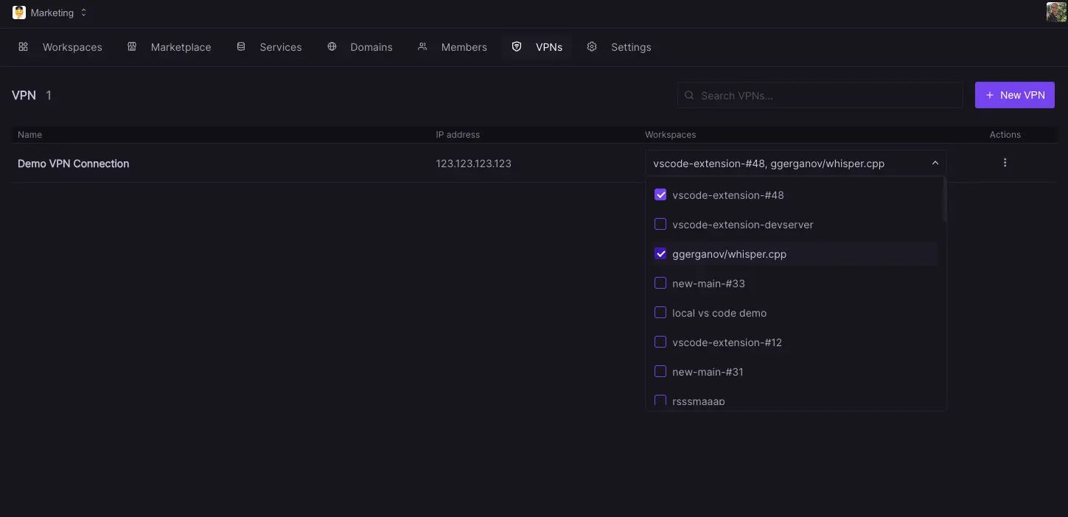Viewport: 1068px width, 517px height.
Task: Click the VPNs shield icon
Action: (x=516, y=46)
